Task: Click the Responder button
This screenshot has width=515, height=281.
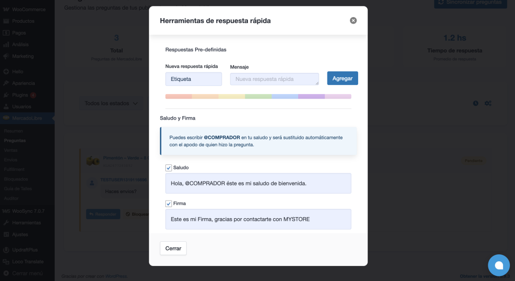Action: pyautogui.click(x=103, y=214)
